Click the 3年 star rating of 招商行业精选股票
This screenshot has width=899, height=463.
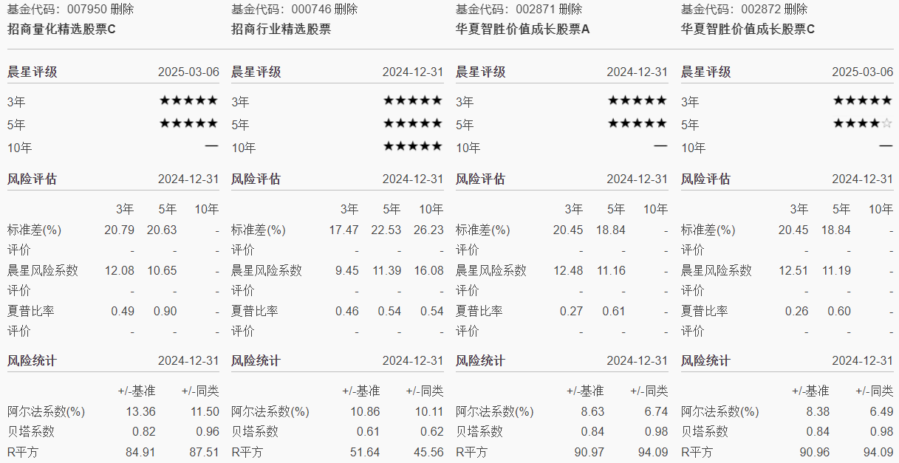[413, 100]
